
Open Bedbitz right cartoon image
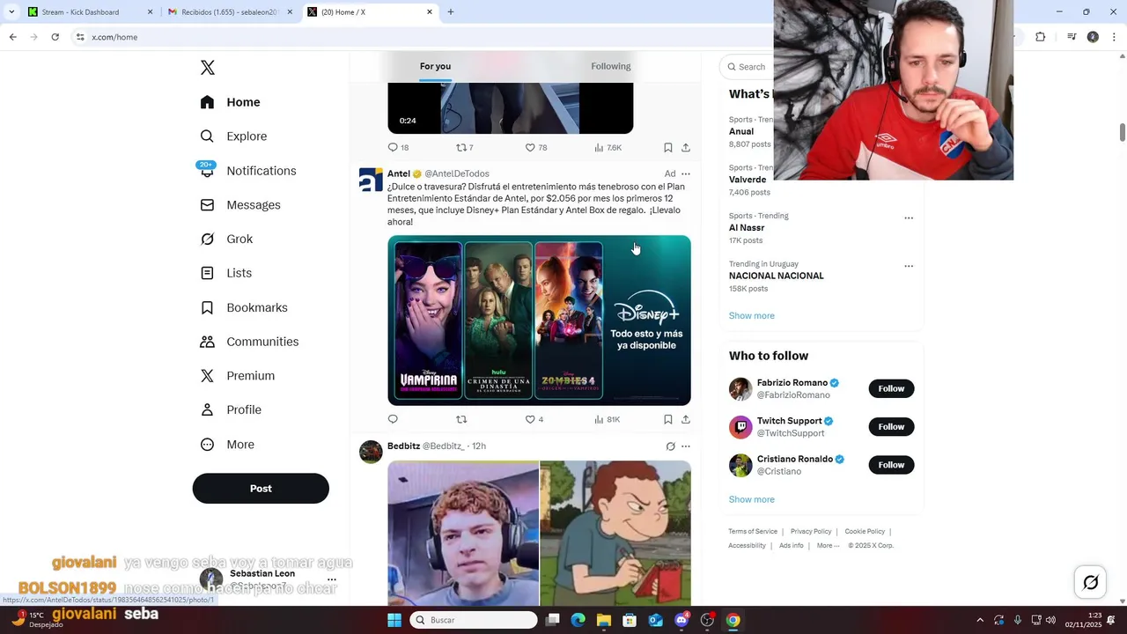615,533
